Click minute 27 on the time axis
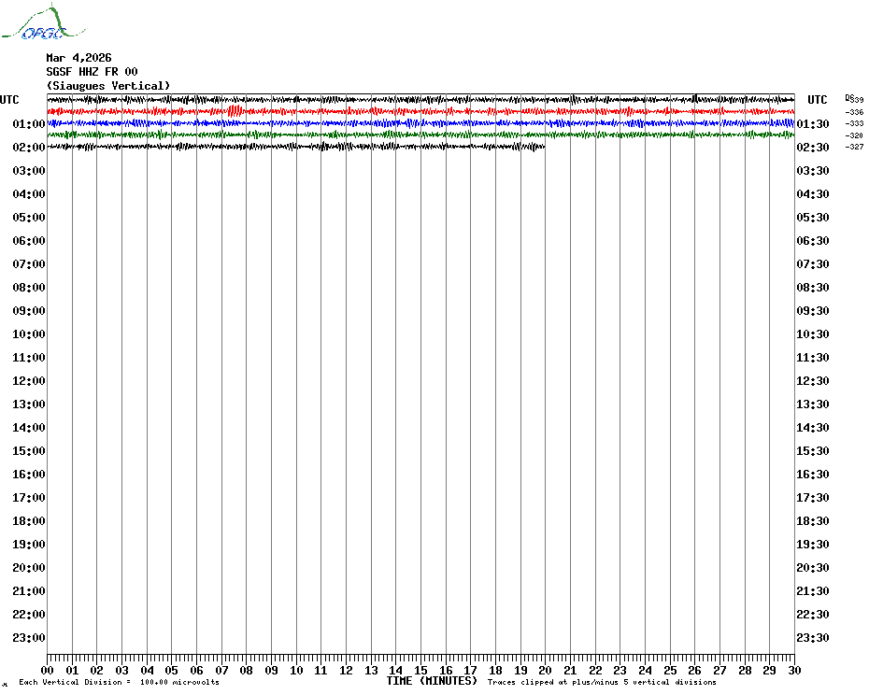Screen dimensions: 869x695 point(719,671)
